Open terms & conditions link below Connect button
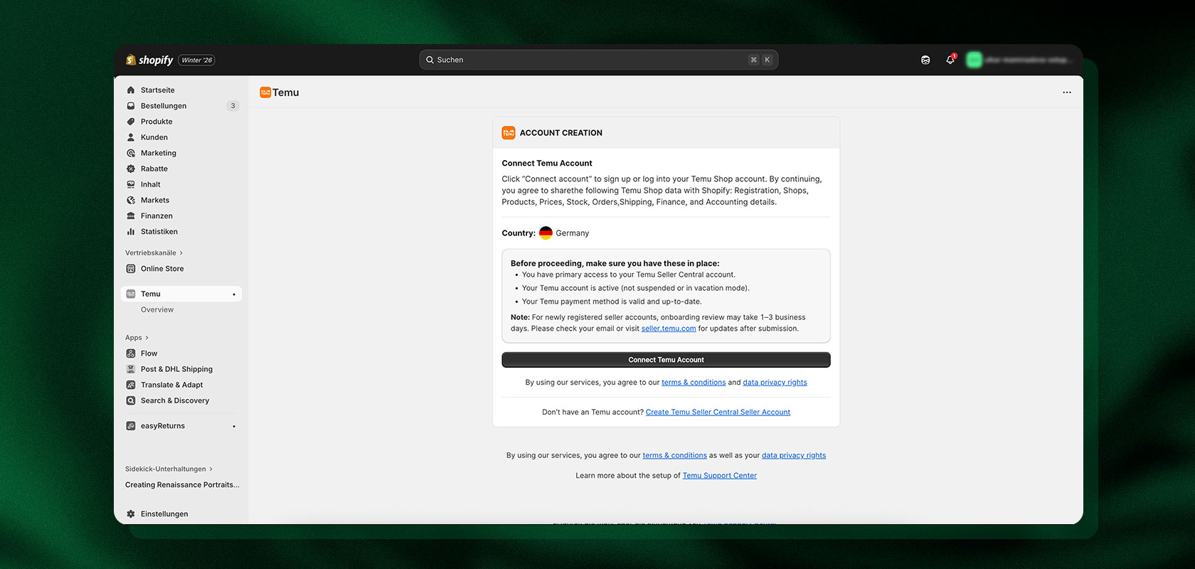 tap(694, 383)
